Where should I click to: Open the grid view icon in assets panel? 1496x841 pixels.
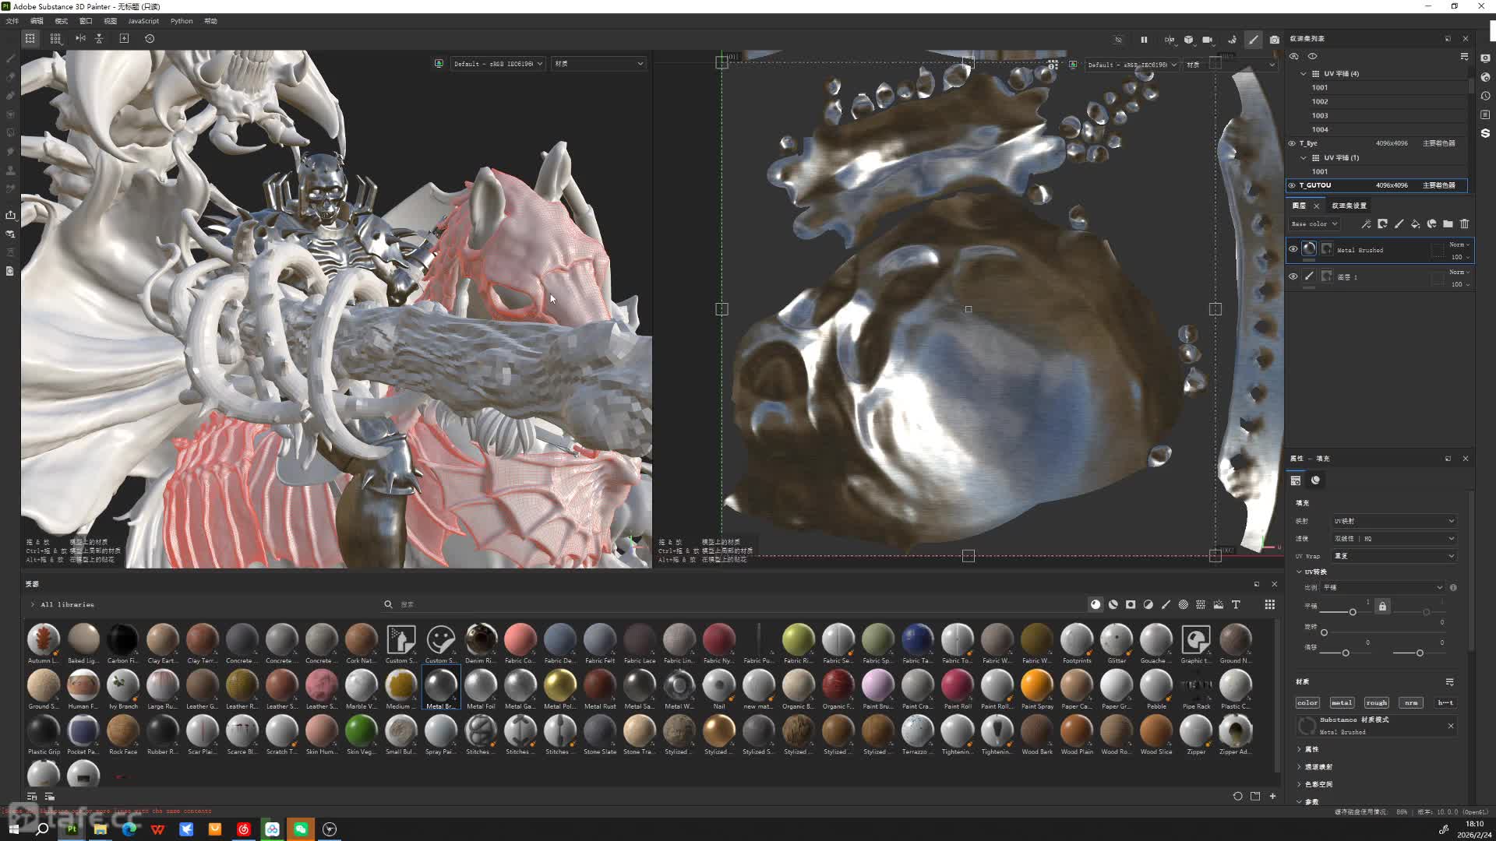point(1269,604)
